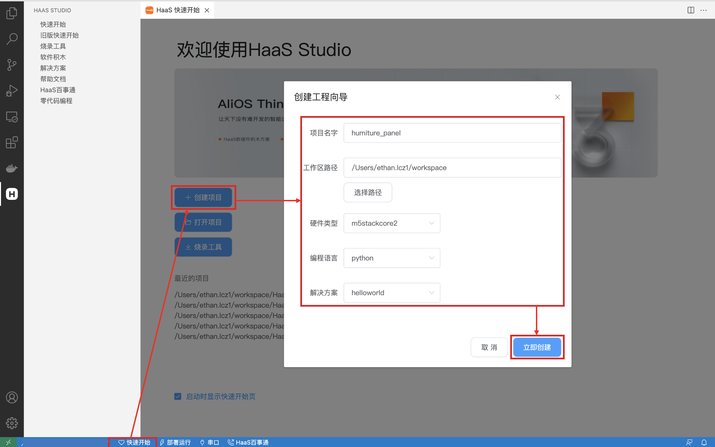This screenshot has height=447, width=715.
Task: Select the 烧录工具 sidebar item
Action: click(x=53, y=46)
